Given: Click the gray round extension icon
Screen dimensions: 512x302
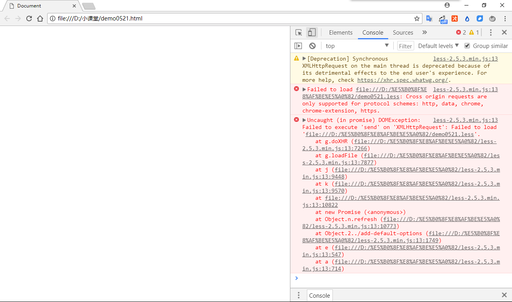Looking at the screenshot, I should coord(492,18).
